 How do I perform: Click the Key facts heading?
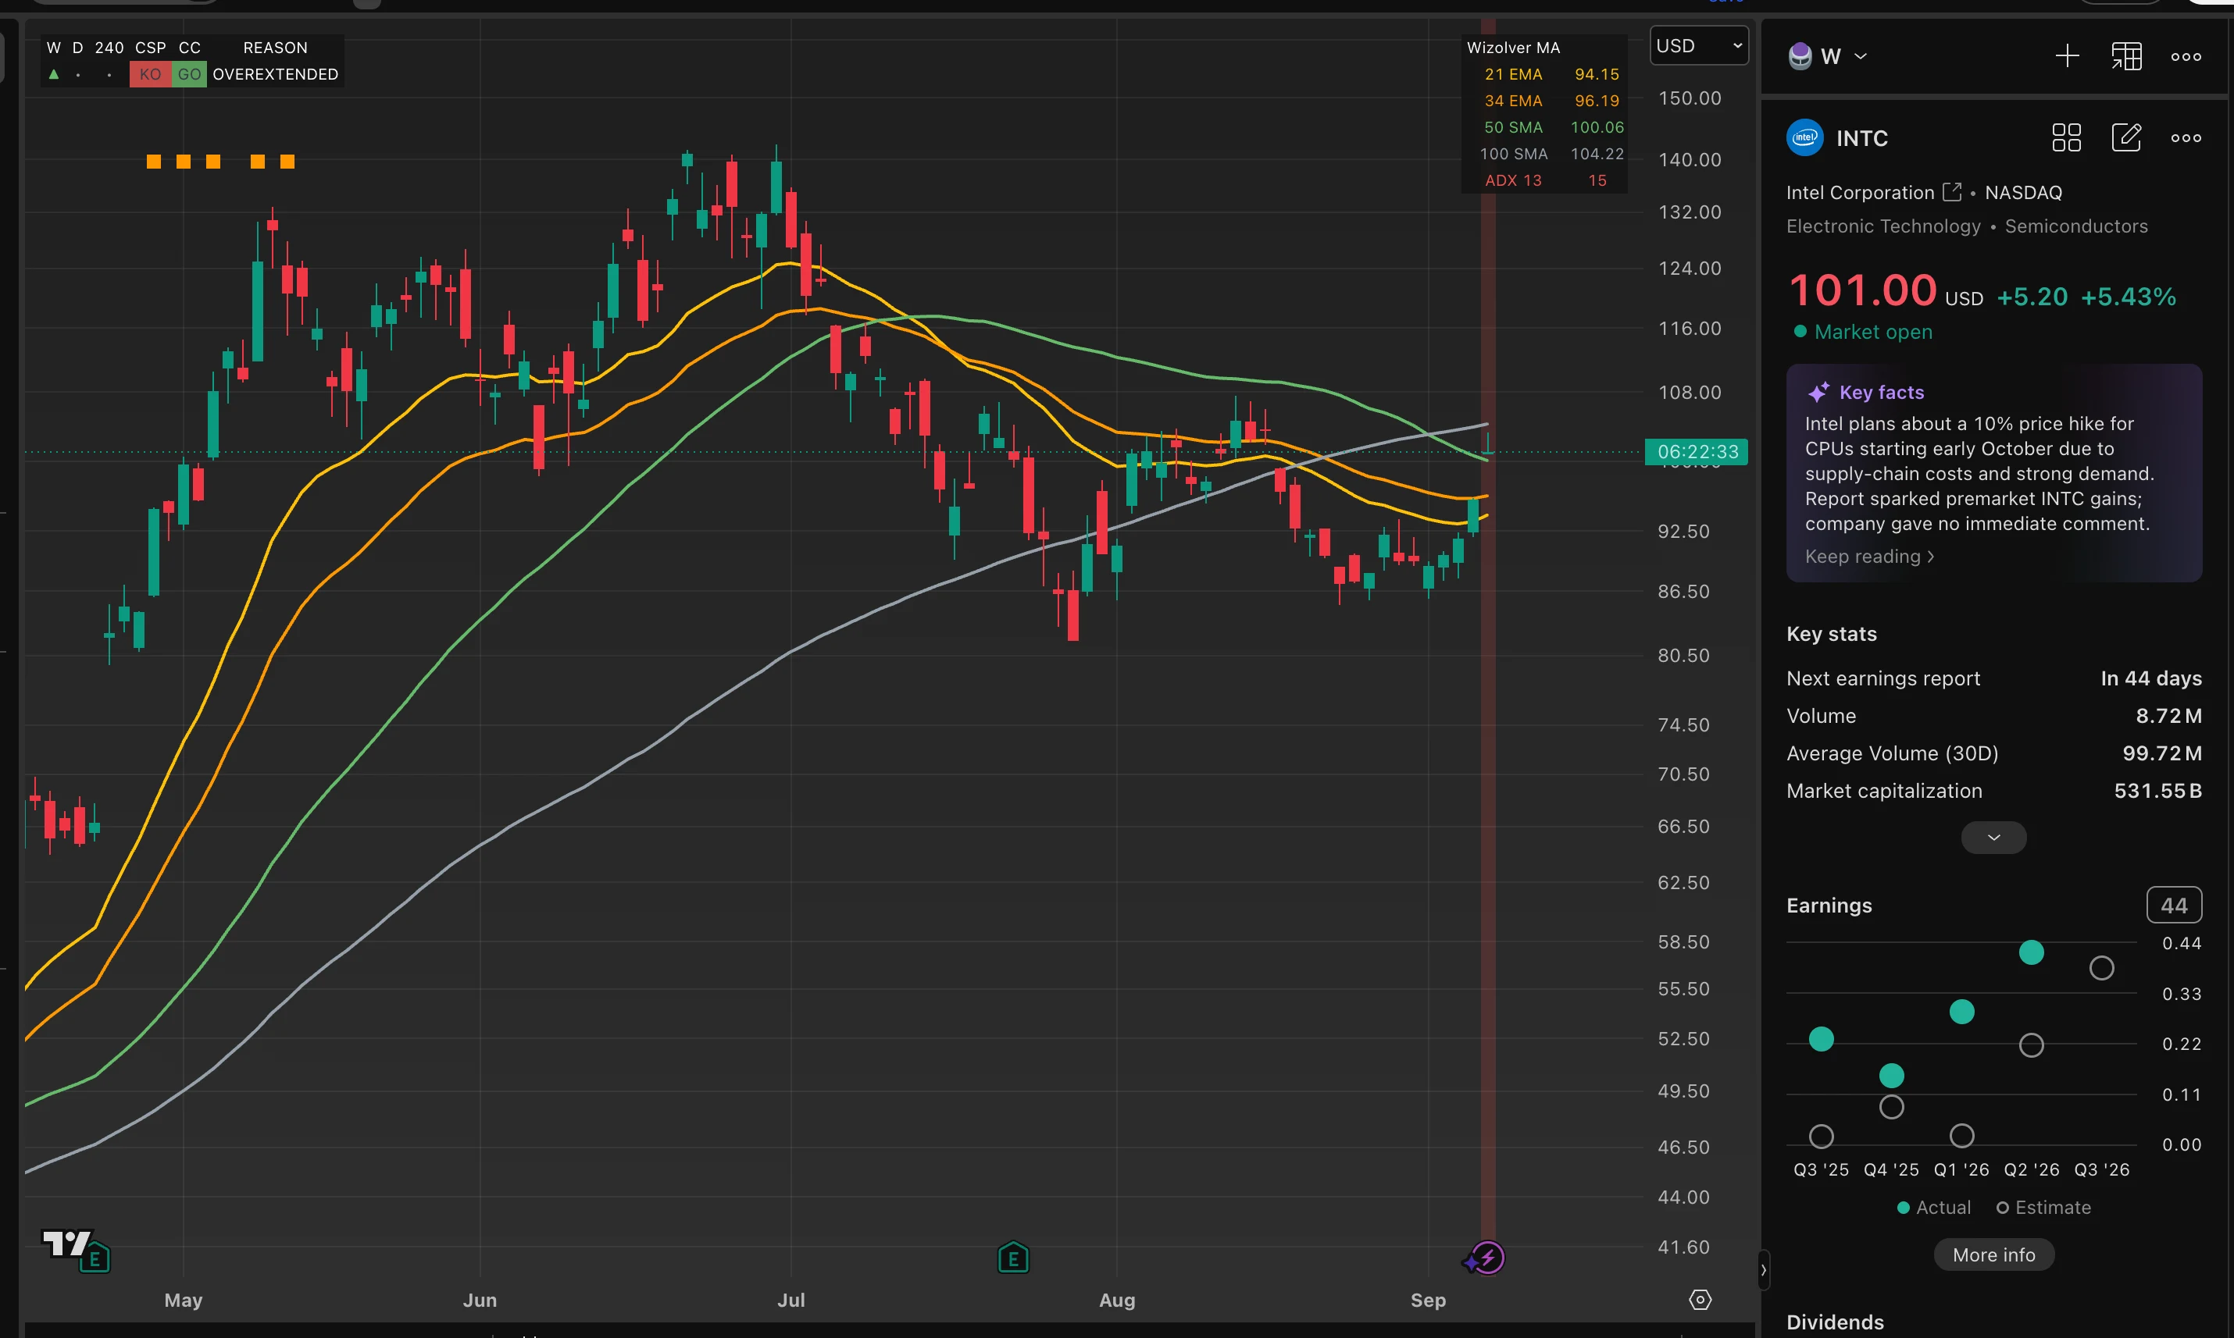pos(1882,392)
